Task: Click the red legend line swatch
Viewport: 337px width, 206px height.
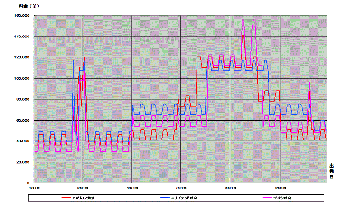Action: click(66, 198)
